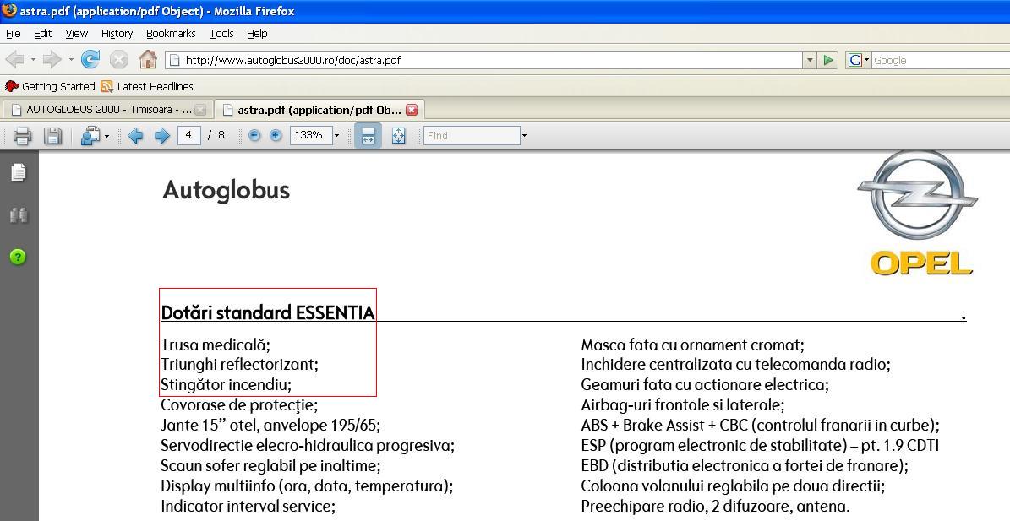Click the 'Stingător incendiu;' line
Image resolution: width=1010 pixels, height=521 pixels.
pos(227,385)
